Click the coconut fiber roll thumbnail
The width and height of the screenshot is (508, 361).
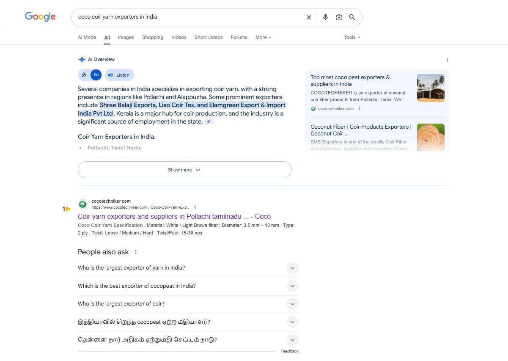pos(431,137)
